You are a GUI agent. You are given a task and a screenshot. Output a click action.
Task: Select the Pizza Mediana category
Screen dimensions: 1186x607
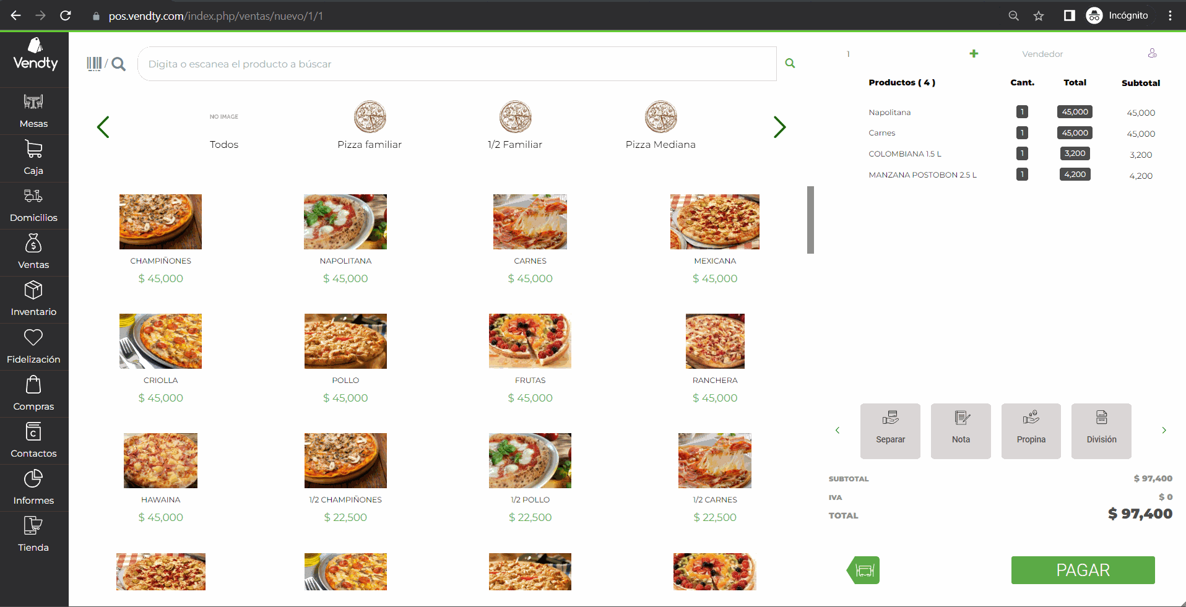[660, 126]
